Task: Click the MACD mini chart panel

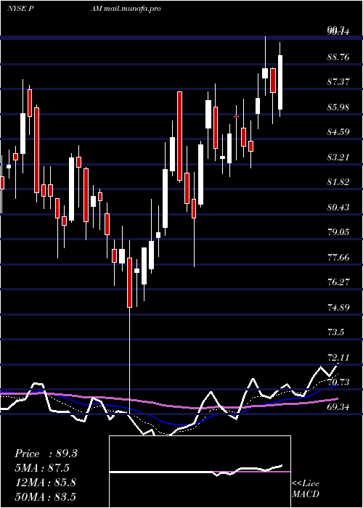Action: (200, 472)
